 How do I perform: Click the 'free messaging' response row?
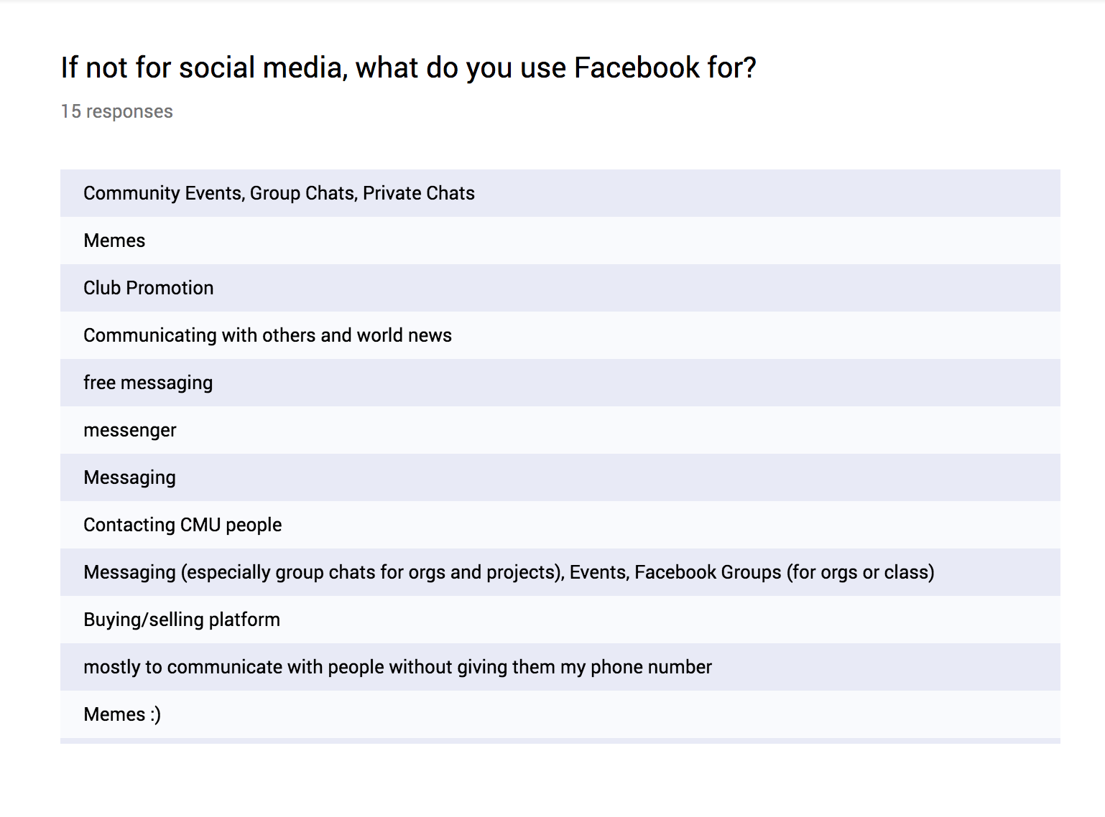pyautogui.click(x=560, y=383)
